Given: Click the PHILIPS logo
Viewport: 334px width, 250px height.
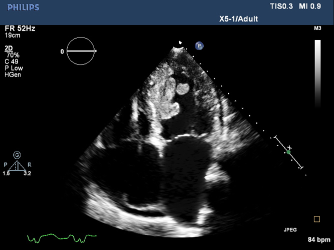Looking at the screenshot, I should coord(23,7).
